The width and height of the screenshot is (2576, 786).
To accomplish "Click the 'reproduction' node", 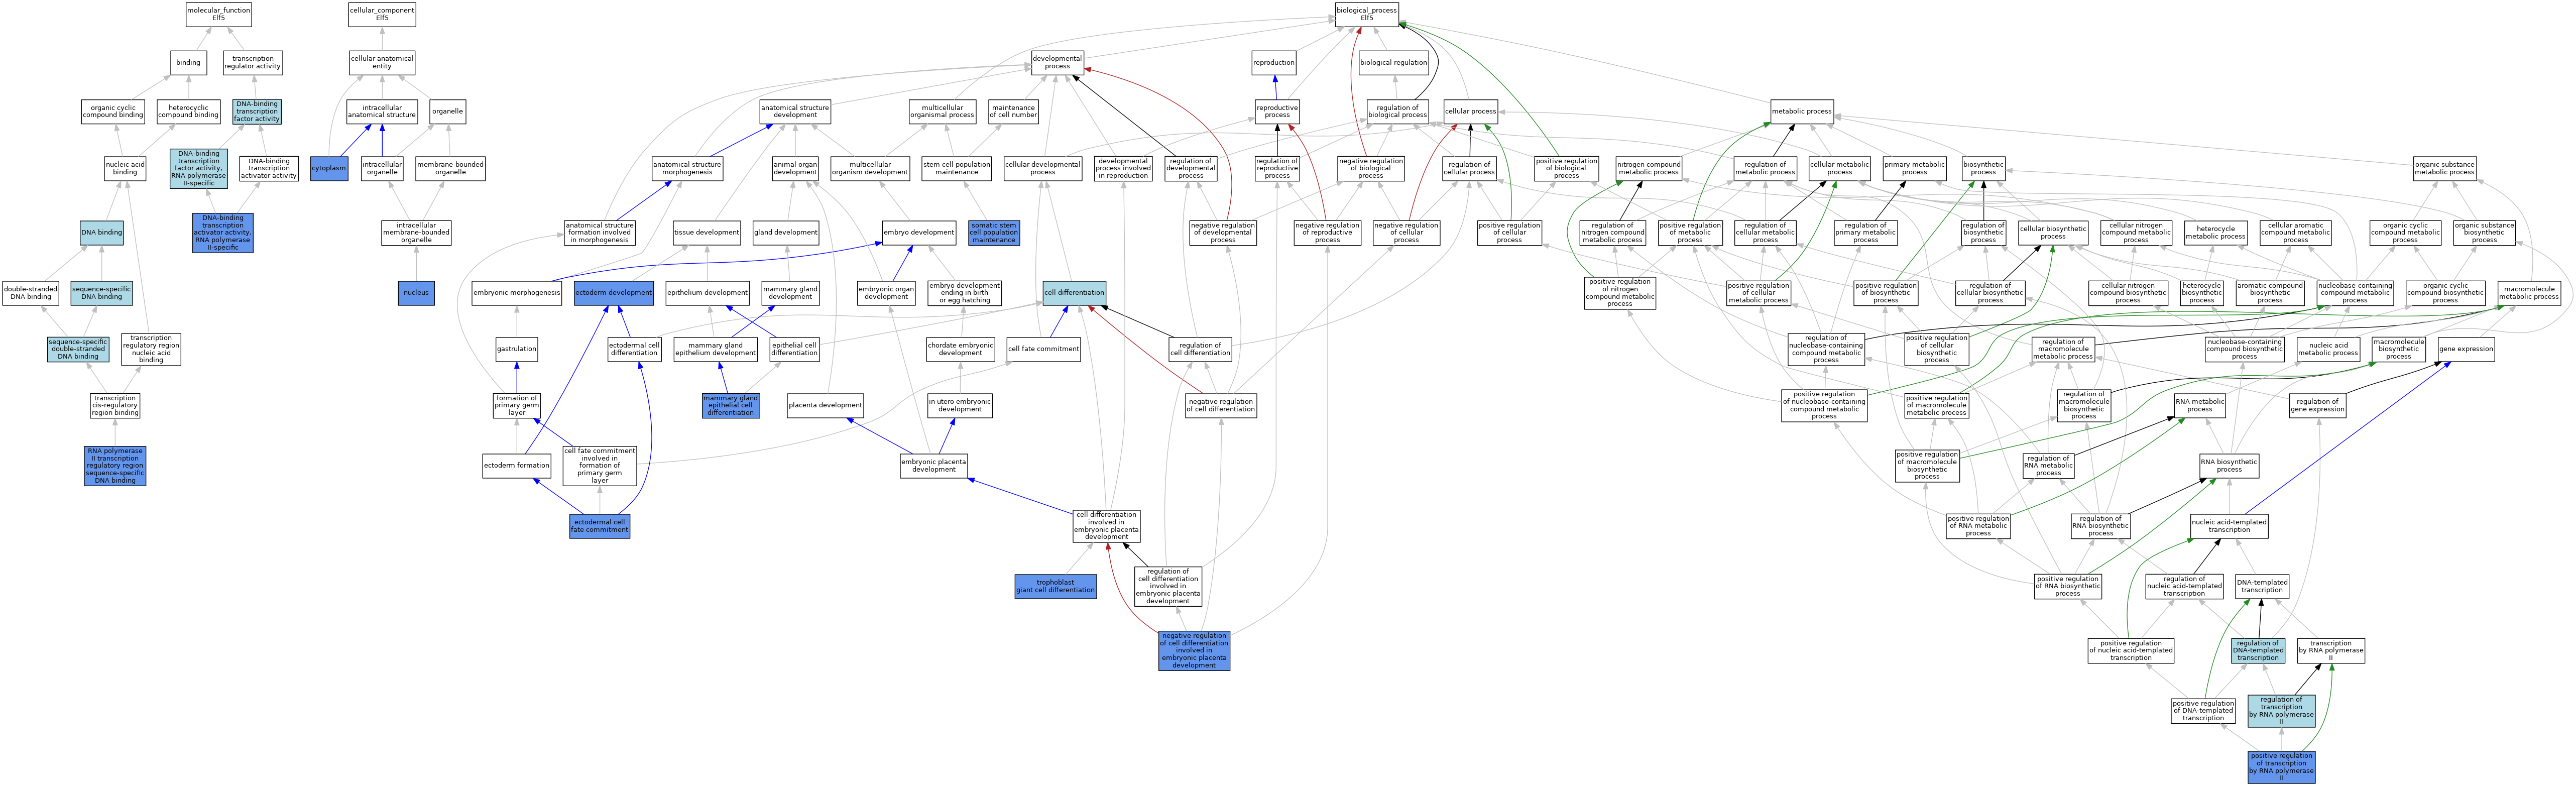I will click(1274, 63).
